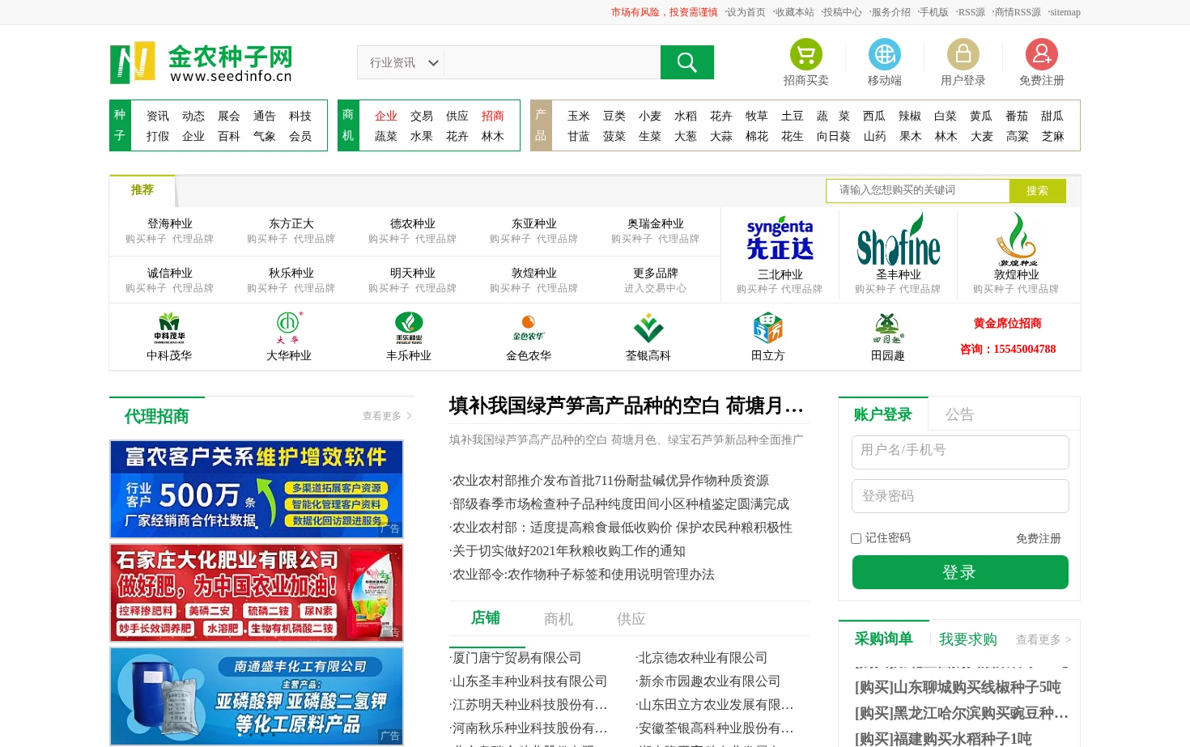Open shop 北京德农种业有限公司

702,658
